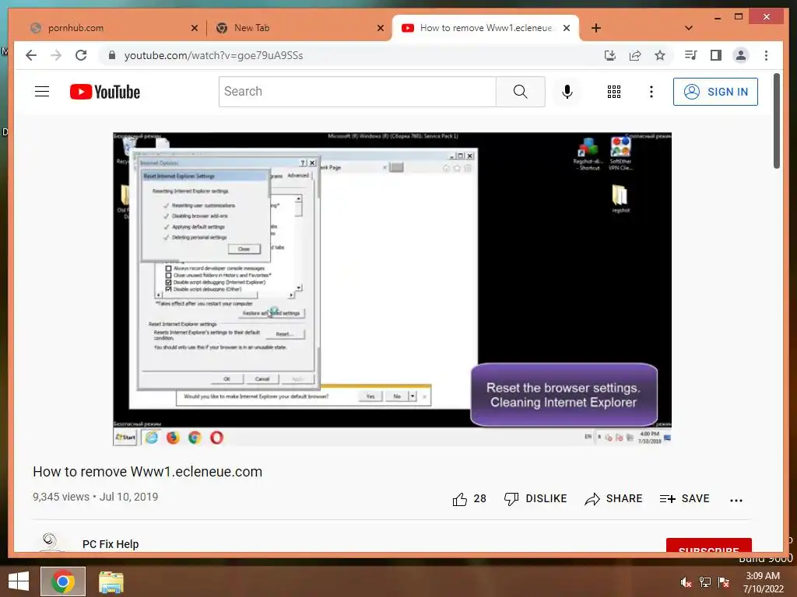The image size is (797, 597).
Task: Click video title How to remove Www1.ecleneue.com
Action: [x=147, y=472]
